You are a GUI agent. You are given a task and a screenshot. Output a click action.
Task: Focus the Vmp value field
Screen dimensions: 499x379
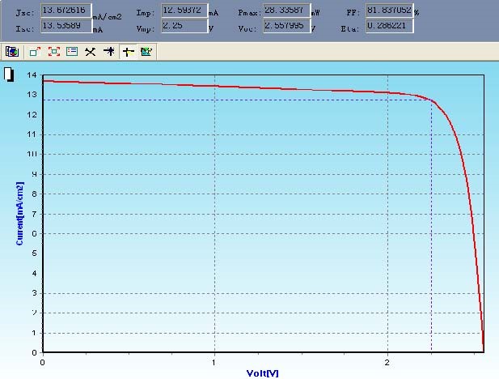(184, 26)
